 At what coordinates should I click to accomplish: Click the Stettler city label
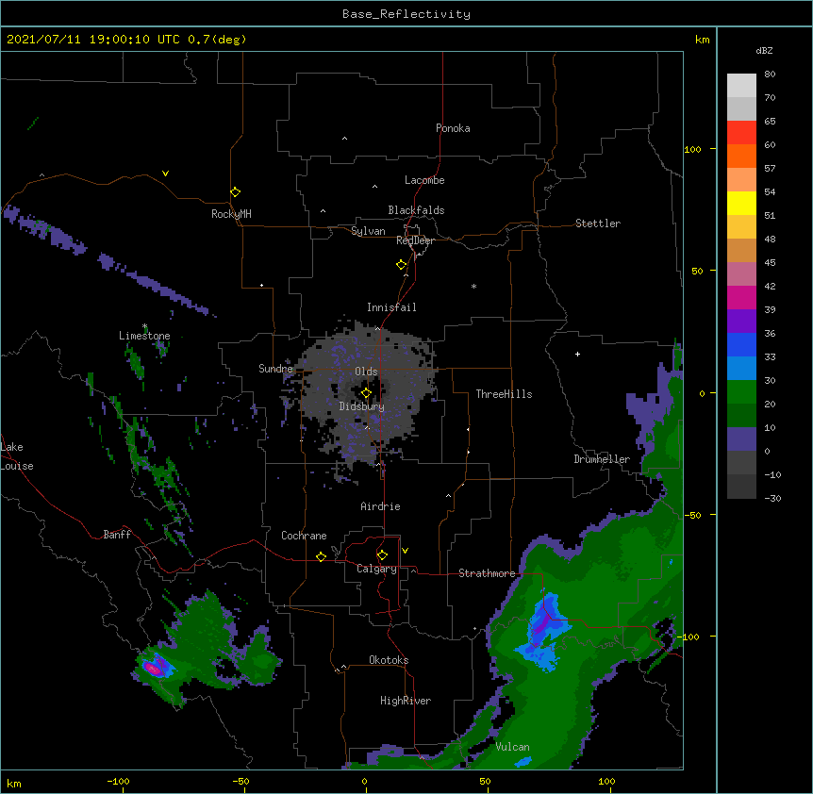pyautogui.click(x=598, y=223)
